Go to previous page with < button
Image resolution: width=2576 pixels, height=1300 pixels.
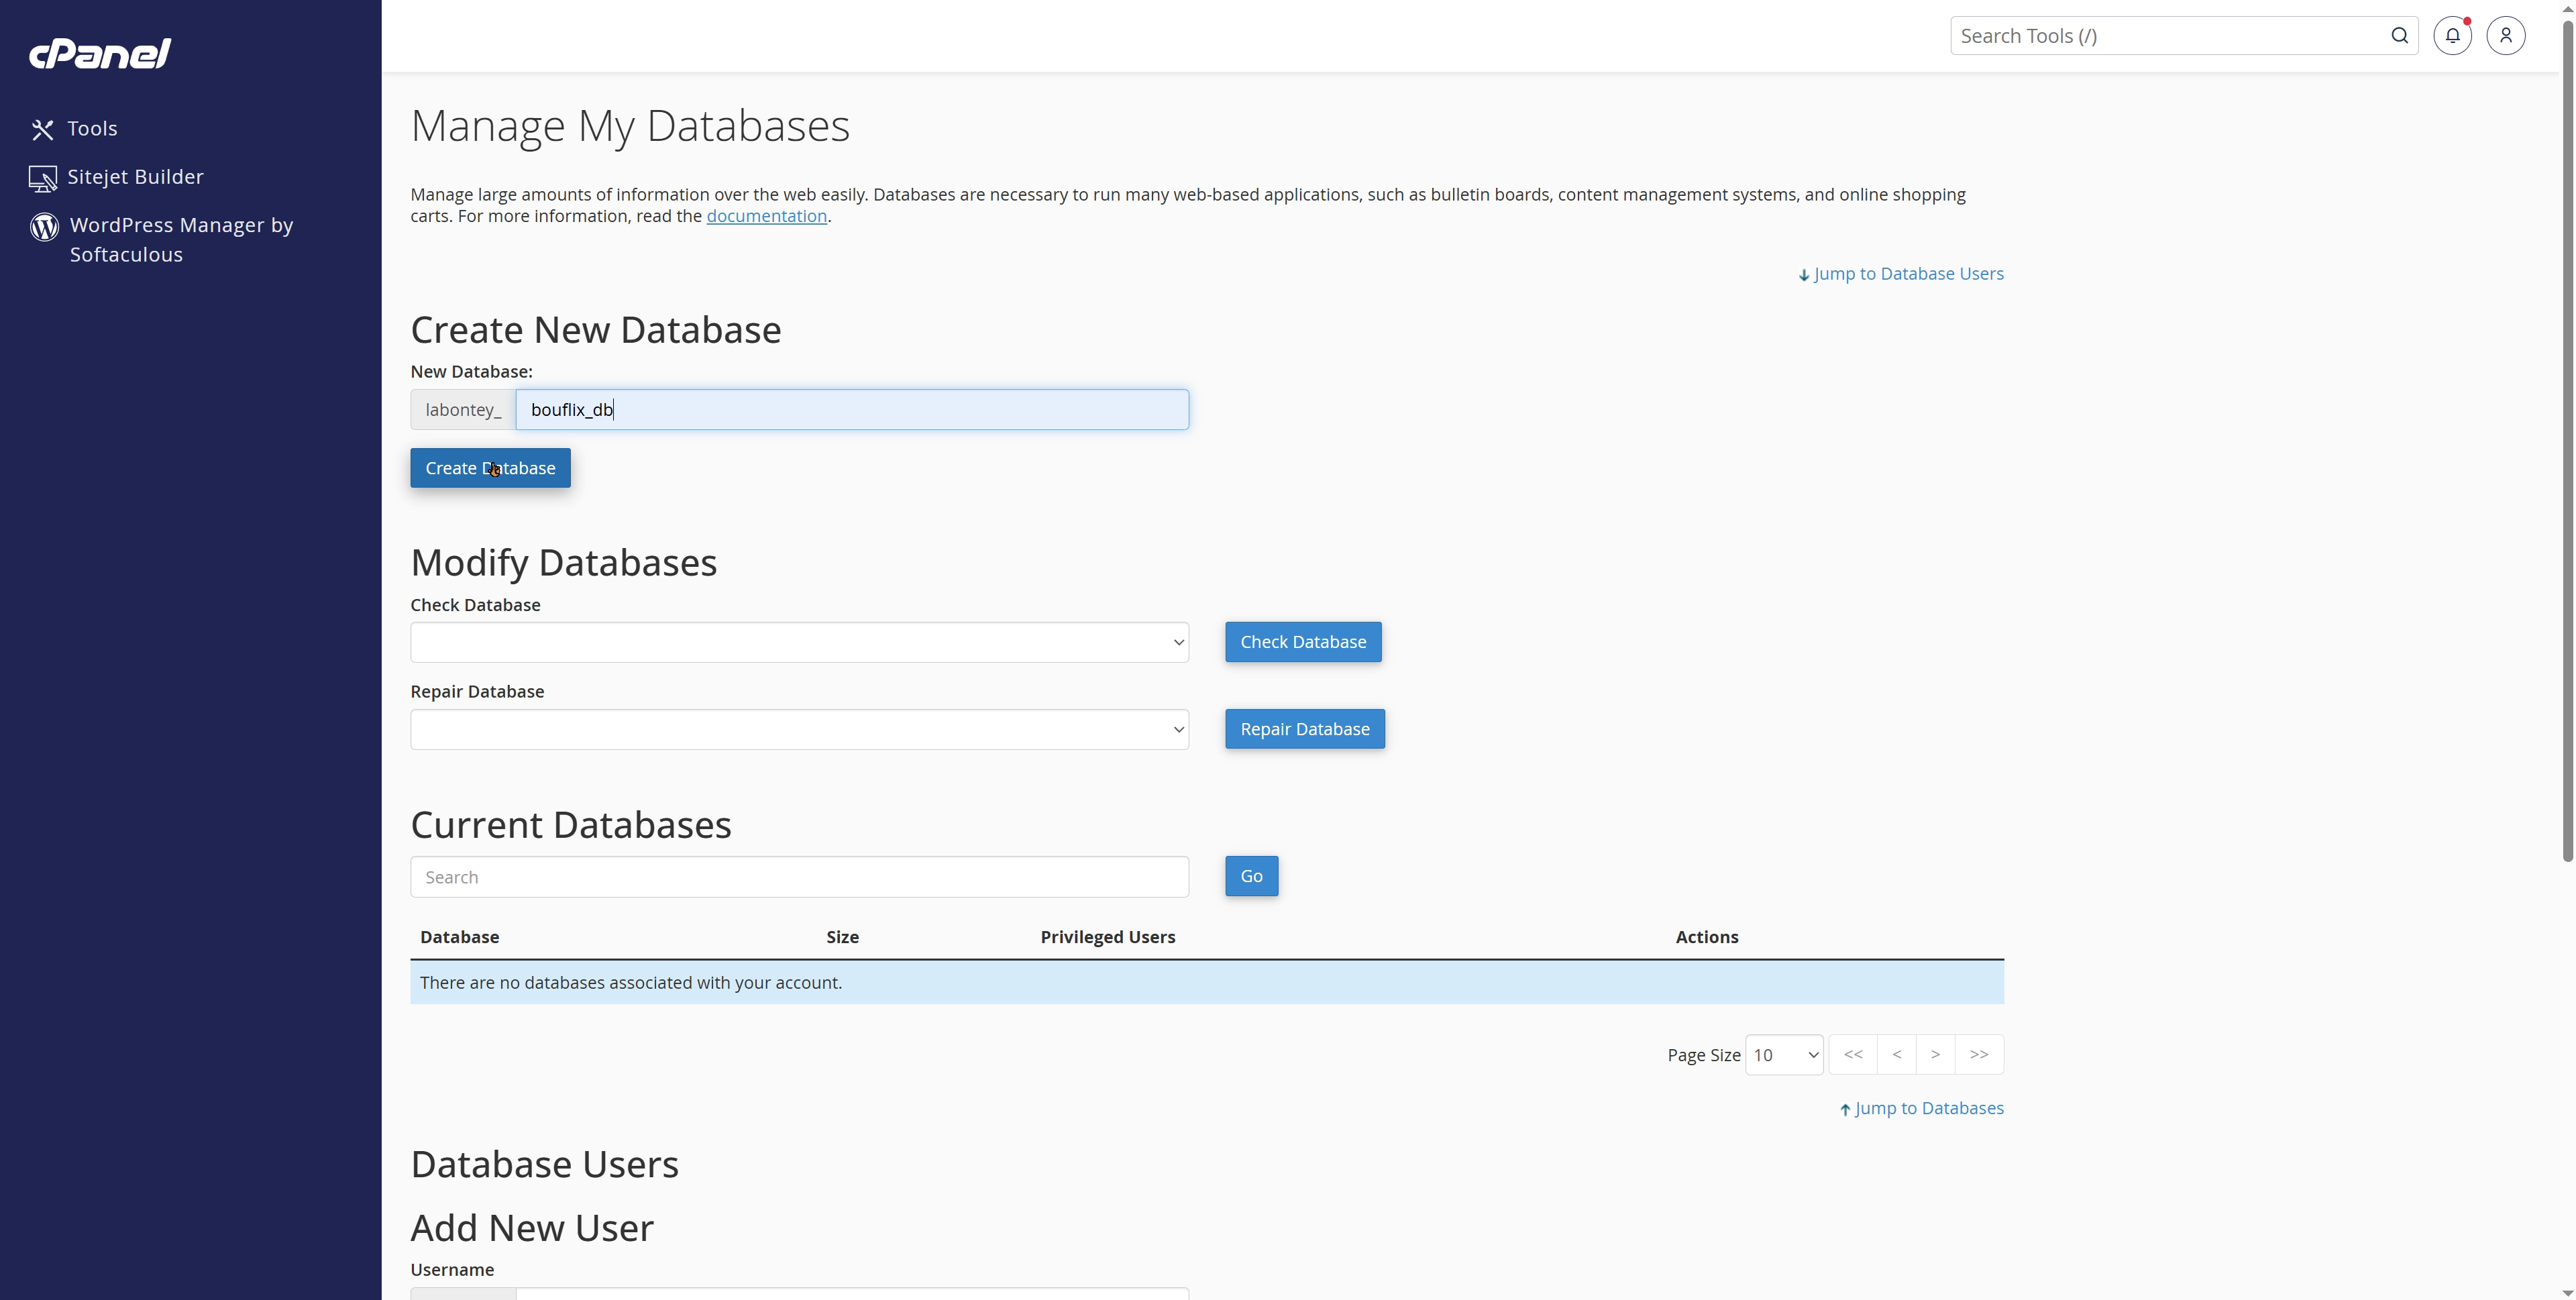pyautogui.click(x=1897, y=1055)
